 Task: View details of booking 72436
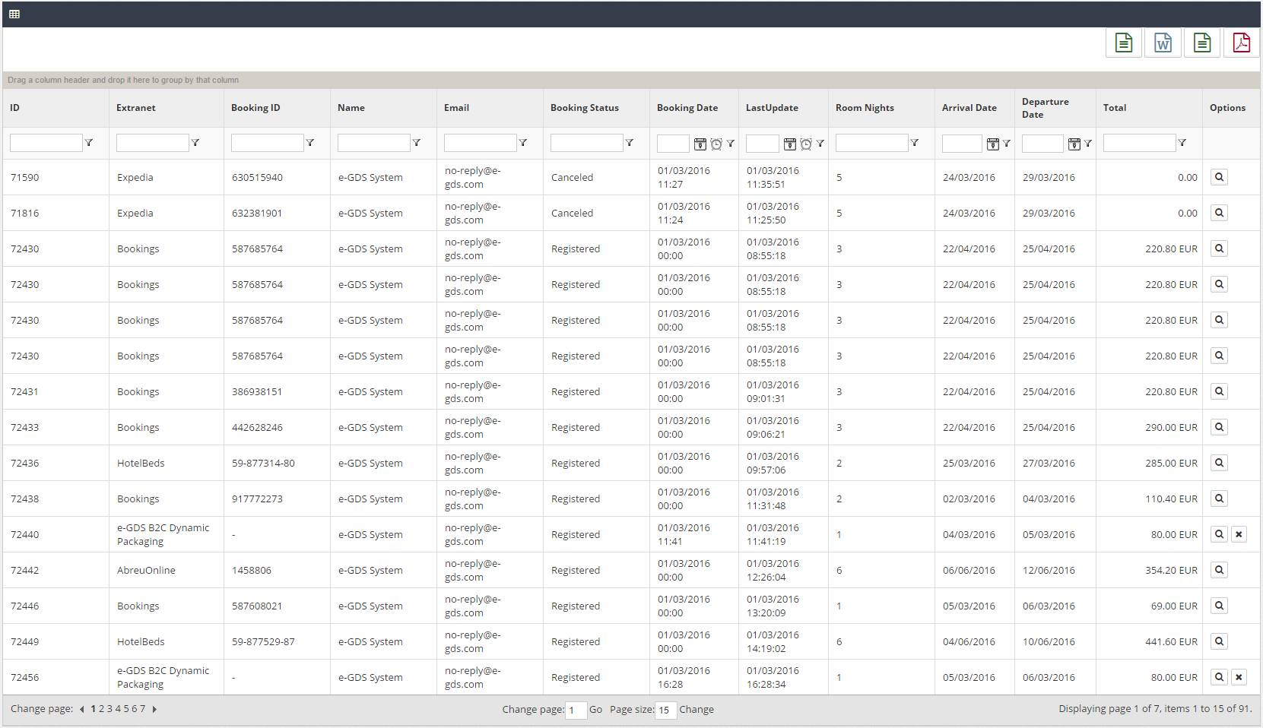coord(1219,463)
